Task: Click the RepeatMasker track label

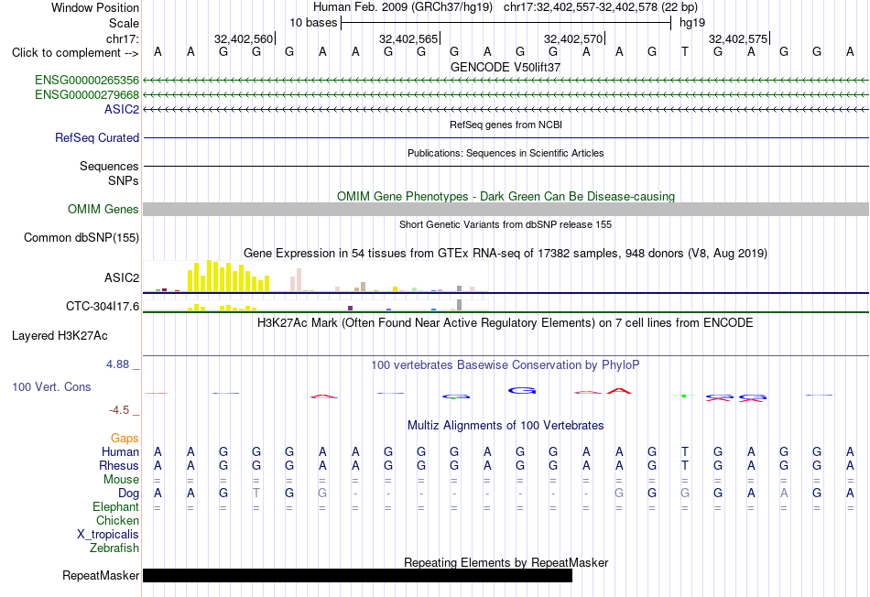Action: click(x=101, y=575)
